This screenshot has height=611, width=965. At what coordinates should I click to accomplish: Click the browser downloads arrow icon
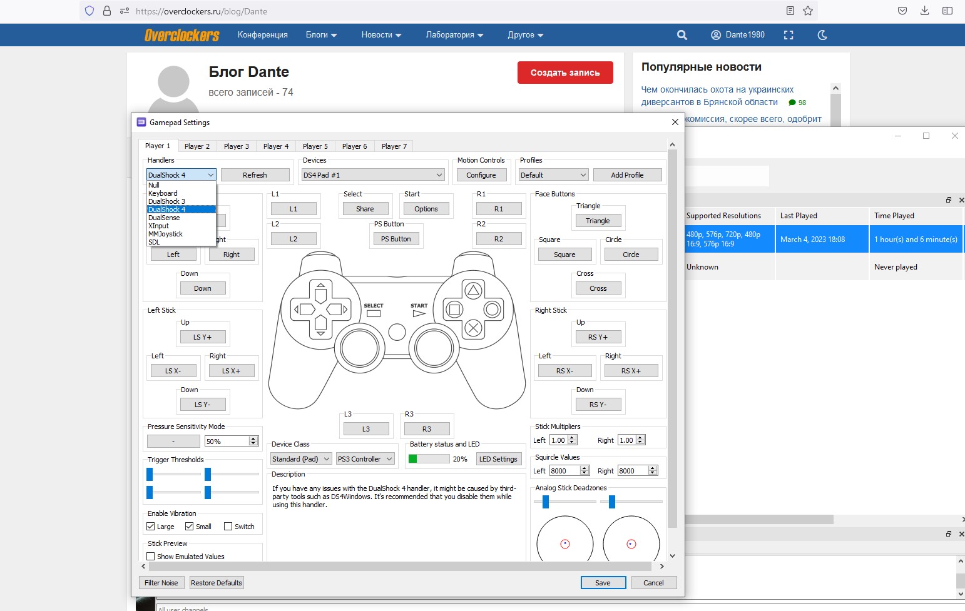(924, 11)
